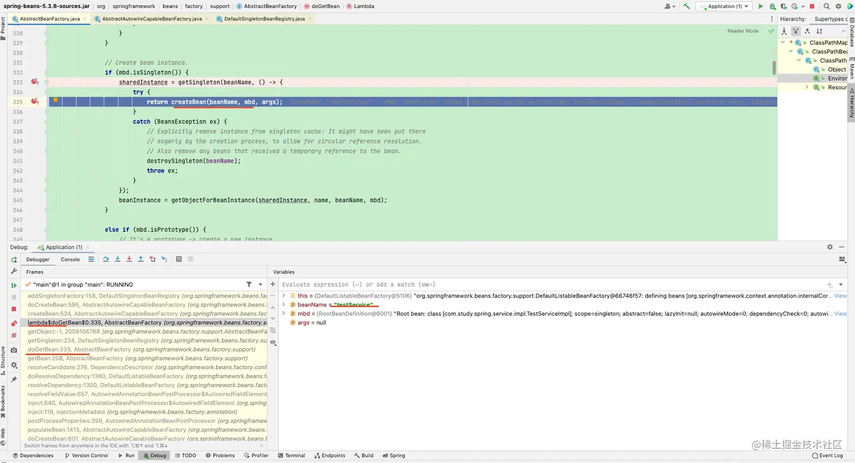
Task: Switch to the Console tab
Action: pos(70,260)
